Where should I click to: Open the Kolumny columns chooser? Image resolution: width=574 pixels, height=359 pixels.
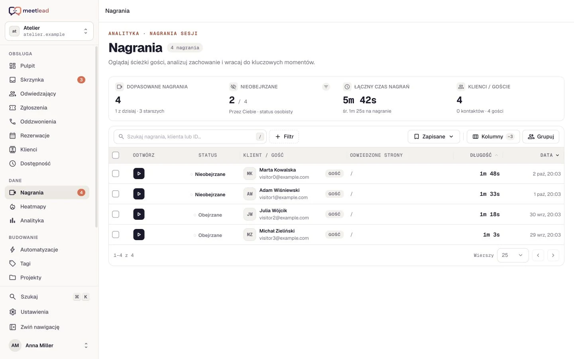coord(493,136)
